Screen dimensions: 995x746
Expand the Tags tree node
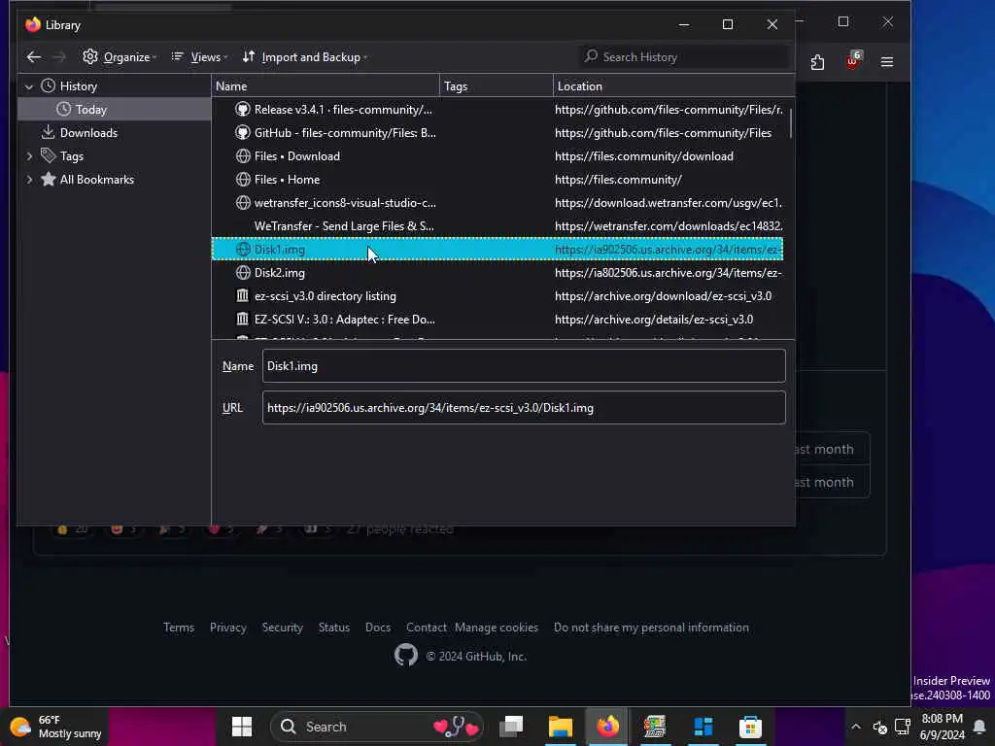(28, 156)
